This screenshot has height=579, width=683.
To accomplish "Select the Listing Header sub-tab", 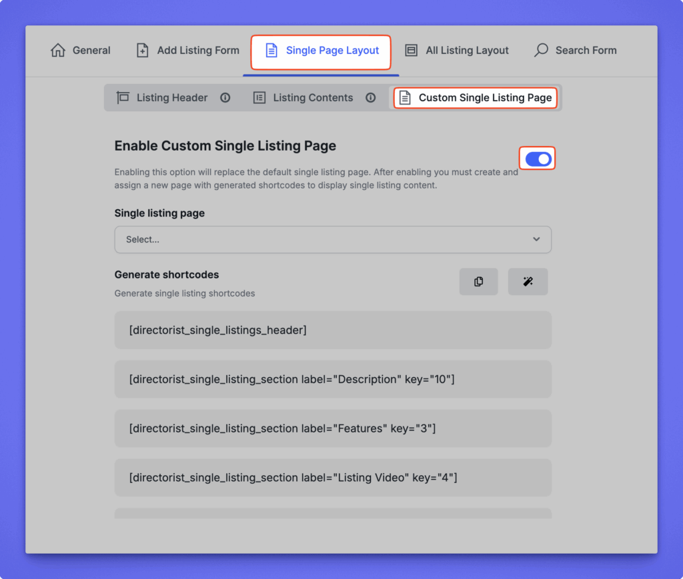I will (171, 98).
